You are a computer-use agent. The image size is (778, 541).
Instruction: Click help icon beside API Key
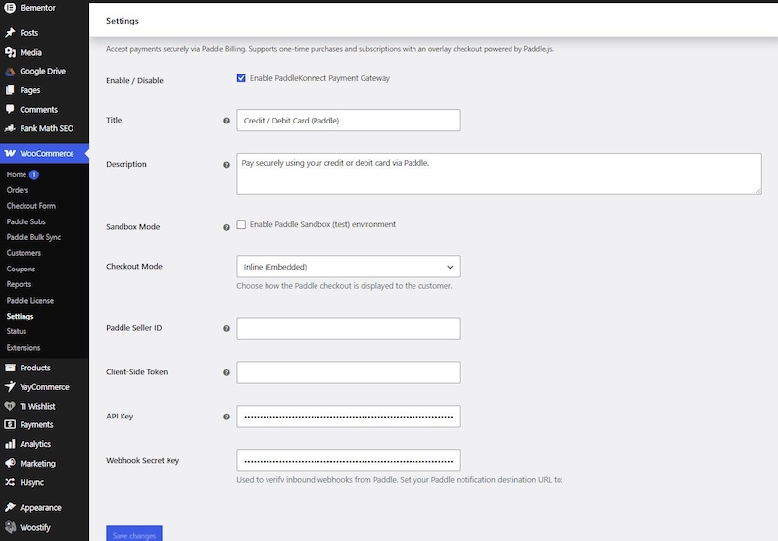(x=226, y=417)
